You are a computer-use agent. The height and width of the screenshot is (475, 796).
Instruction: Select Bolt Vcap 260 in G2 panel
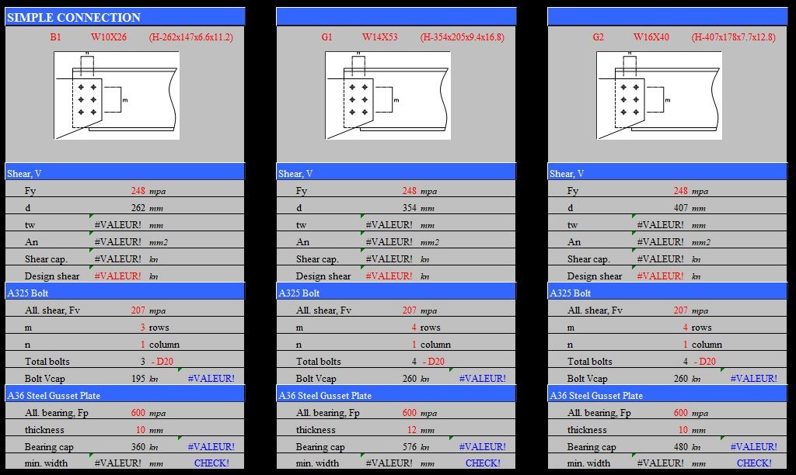(680, 379)
